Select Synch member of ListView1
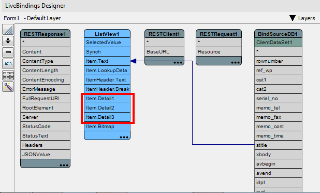The image size is (320, 193). pyautogui.click(x=107, y=52)
